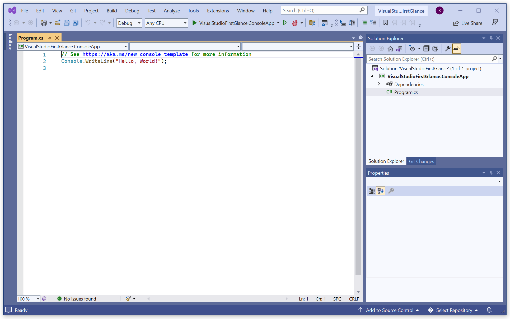Follow the new-console-template hyperlink in code
Image resolution: width=510 pixels, height=319 pixels.
pos(135,54)
